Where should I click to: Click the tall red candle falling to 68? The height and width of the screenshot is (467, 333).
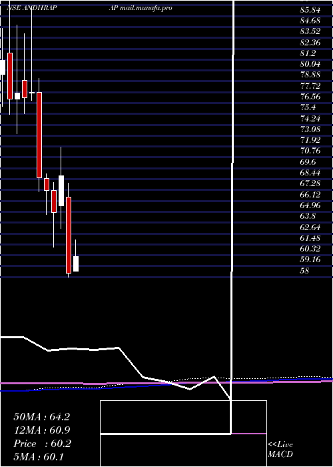coord(39,135)
